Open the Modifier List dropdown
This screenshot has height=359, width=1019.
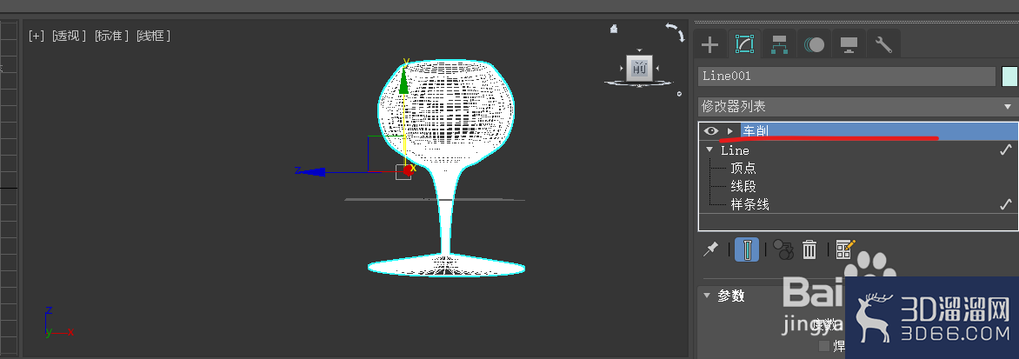point(857,106)
